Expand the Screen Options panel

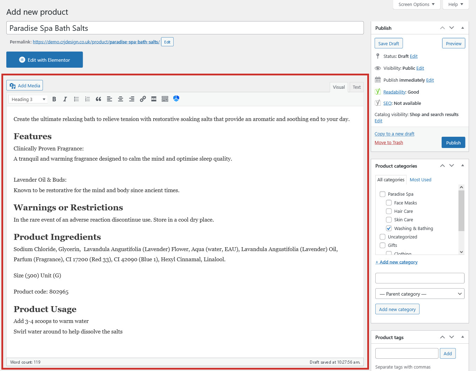click(416, 5)
